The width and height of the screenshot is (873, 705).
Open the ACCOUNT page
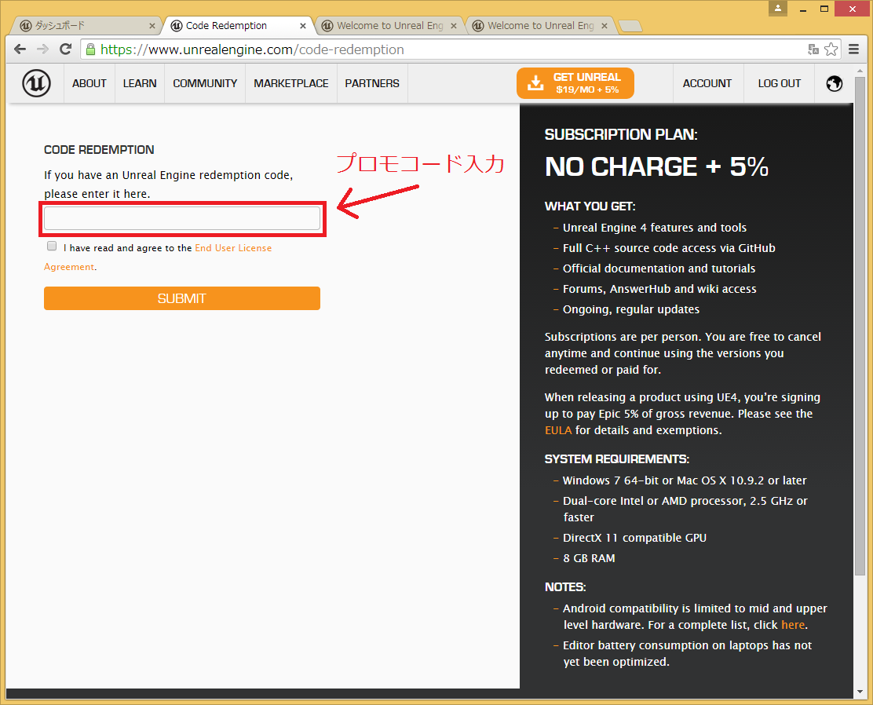click(707, 83)
